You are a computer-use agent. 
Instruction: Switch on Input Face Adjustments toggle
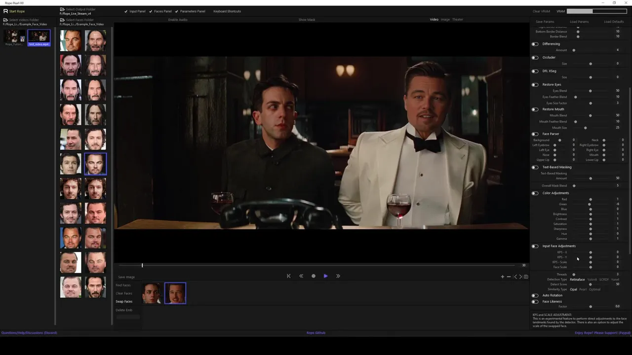535,246
